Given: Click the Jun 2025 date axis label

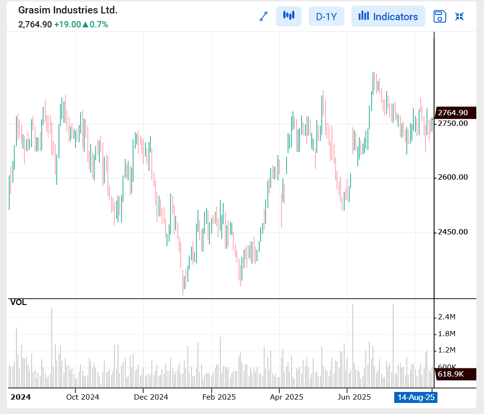Looking at the screenshot, I should point(354,397).
